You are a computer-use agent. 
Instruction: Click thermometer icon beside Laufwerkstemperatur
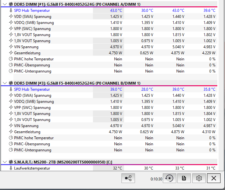11,168
